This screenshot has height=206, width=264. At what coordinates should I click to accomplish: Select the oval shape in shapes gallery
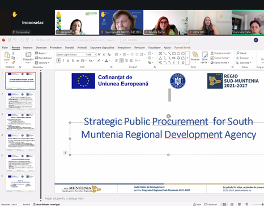pyautogui.click(x=178, y=54)
